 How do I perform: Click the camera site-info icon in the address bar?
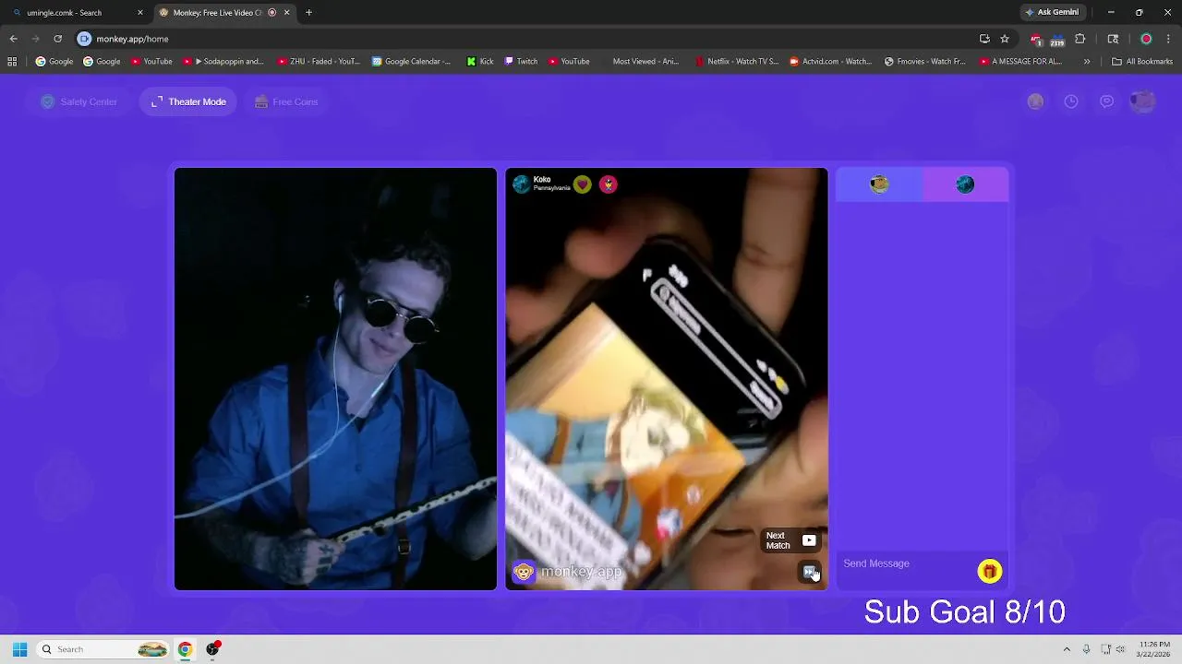tap(85, 39)
